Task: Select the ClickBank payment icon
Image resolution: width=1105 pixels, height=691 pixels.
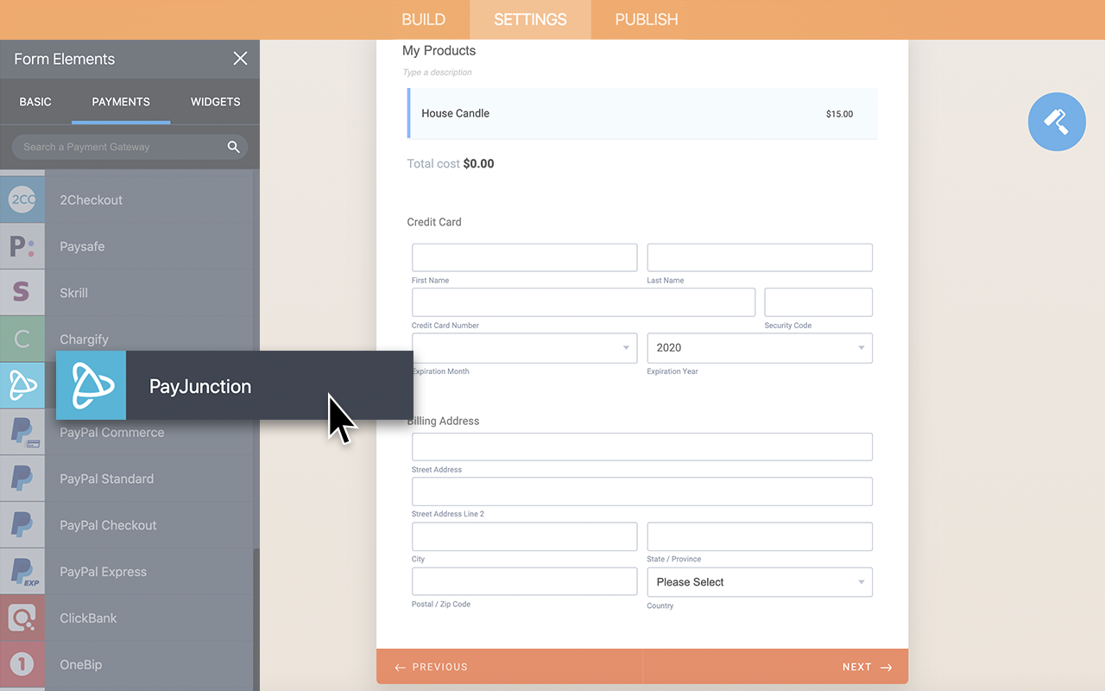Action: (x=22, y=618)
